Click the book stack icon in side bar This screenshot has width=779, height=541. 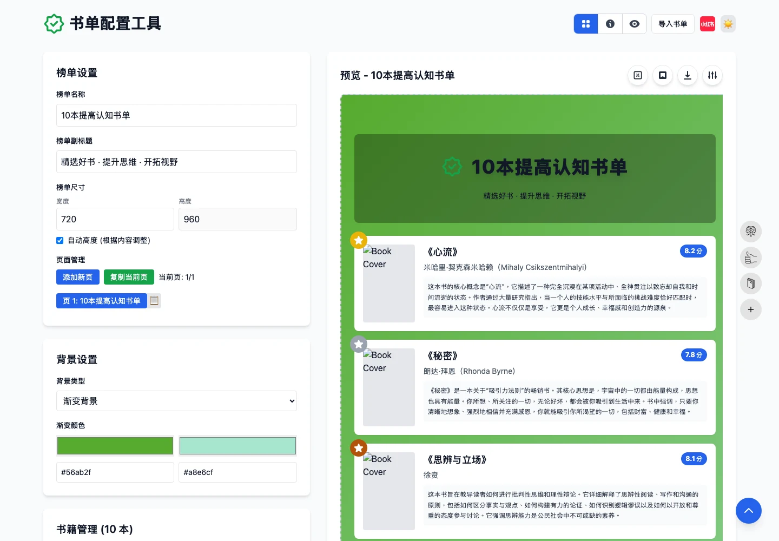click(751, 283)
